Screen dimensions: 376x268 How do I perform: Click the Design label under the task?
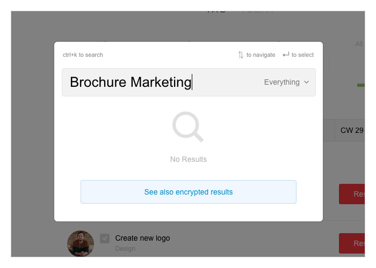pyautogui.click(x=125, y=249)
